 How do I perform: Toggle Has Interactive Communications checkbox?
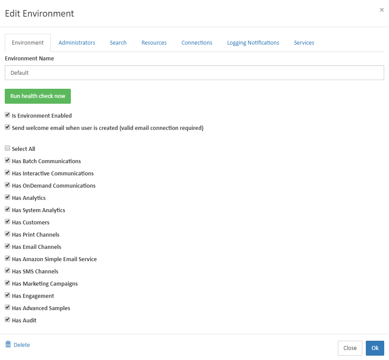point(7,172)
